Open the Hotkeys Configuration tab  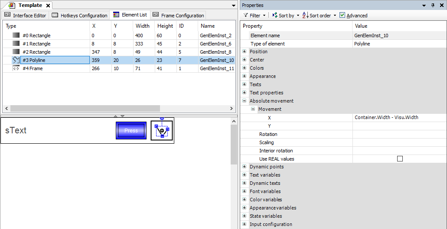79,15
